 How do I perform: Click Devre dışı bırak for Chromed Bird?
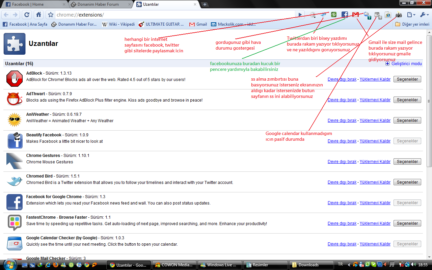tap(342, 182)
